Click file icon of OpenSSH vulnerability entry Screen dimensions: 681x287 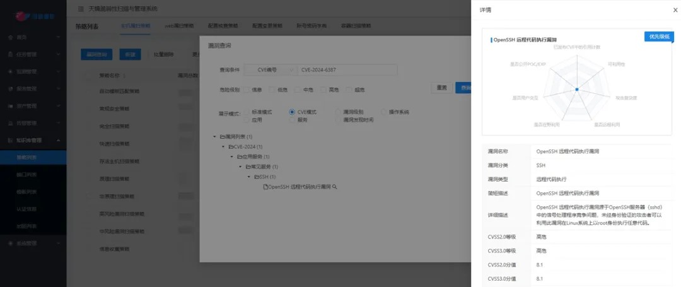tap(265, 187)
